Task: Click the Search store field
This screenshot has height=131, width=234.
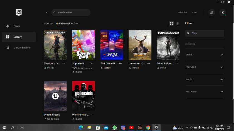Action: coord(71,12)
